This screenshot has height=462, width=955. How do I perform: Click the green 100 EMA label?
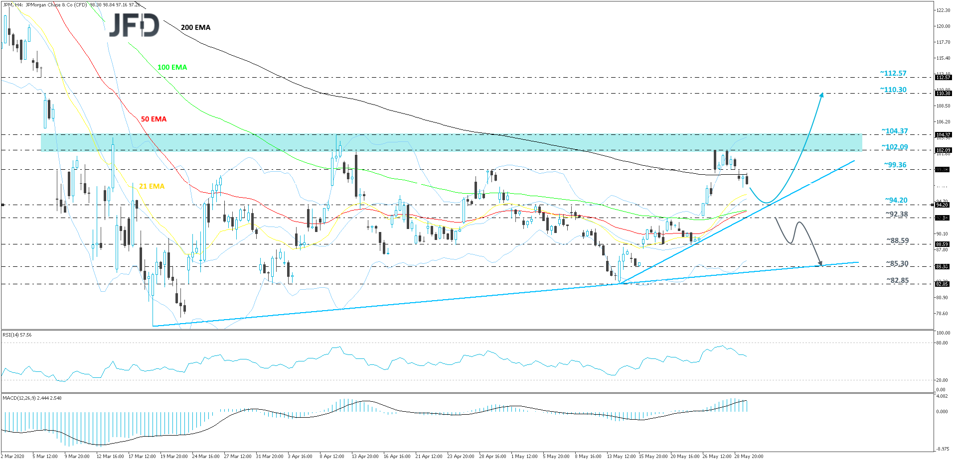pyautogui.click(x=172, y=67)
